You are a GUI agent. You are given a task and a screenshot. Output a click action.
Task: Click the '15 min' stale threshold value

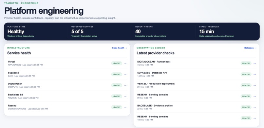point(207,32)
